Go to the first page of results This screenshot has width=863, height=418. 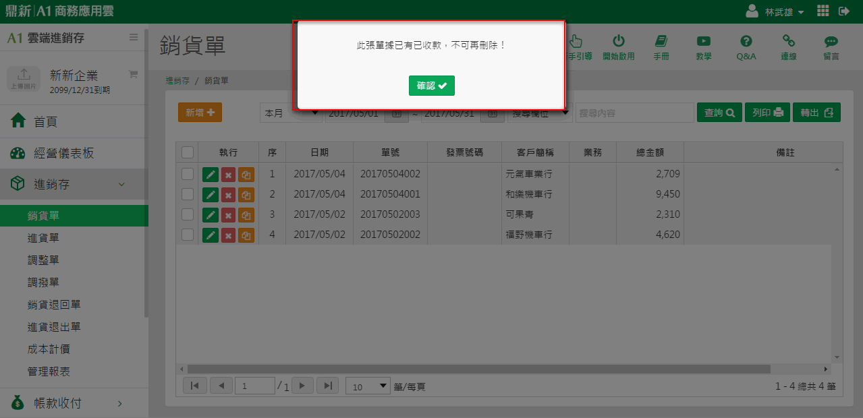coord(194,386)
